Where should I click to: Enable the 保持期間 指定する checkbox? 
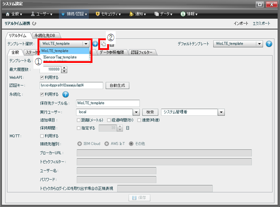79,128
